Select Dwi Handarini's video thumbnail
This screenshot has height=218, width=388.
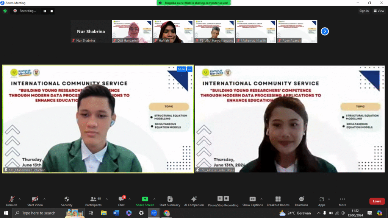(x=132, y=31)
